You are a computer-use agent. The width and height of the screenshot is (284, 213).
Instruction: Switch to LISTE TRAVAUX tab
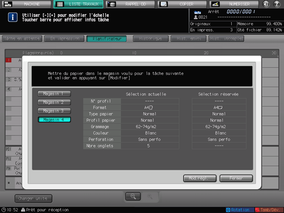click(79, 4)
